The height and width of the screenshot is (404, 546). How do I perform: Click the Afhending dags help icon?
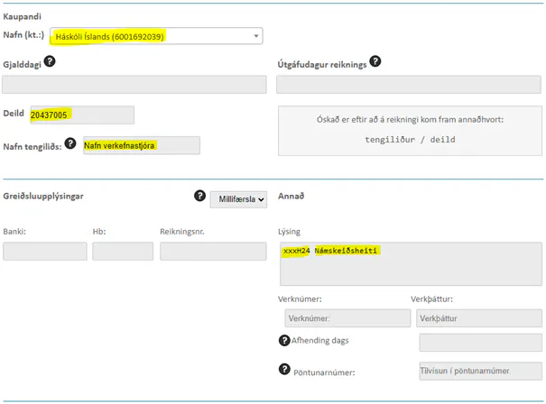tap(284, 340)
